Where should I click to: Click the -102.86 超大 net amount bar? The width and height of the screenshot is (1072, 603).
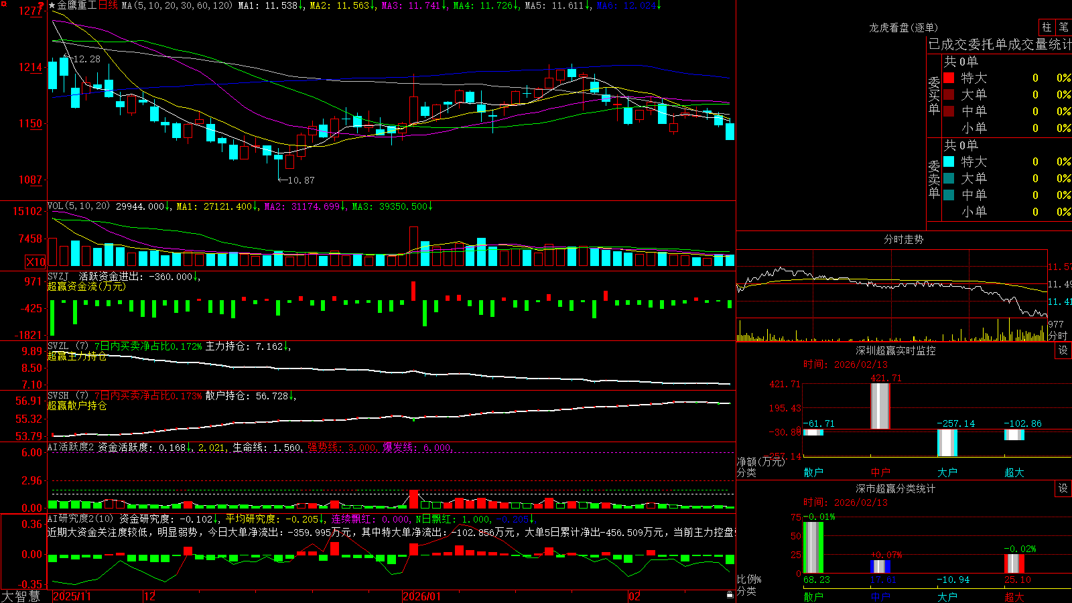[1014, 435]
